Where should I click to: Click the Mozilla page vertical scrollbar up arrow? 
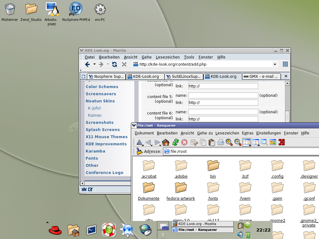tap(287, 83)
